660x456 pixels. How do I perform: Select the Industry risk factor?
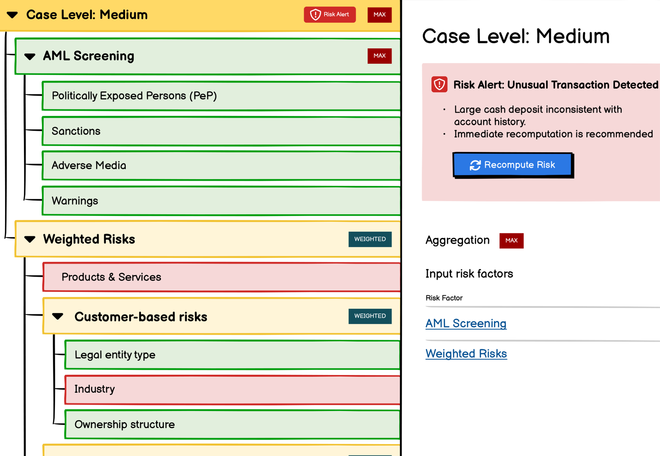point(94,389)
